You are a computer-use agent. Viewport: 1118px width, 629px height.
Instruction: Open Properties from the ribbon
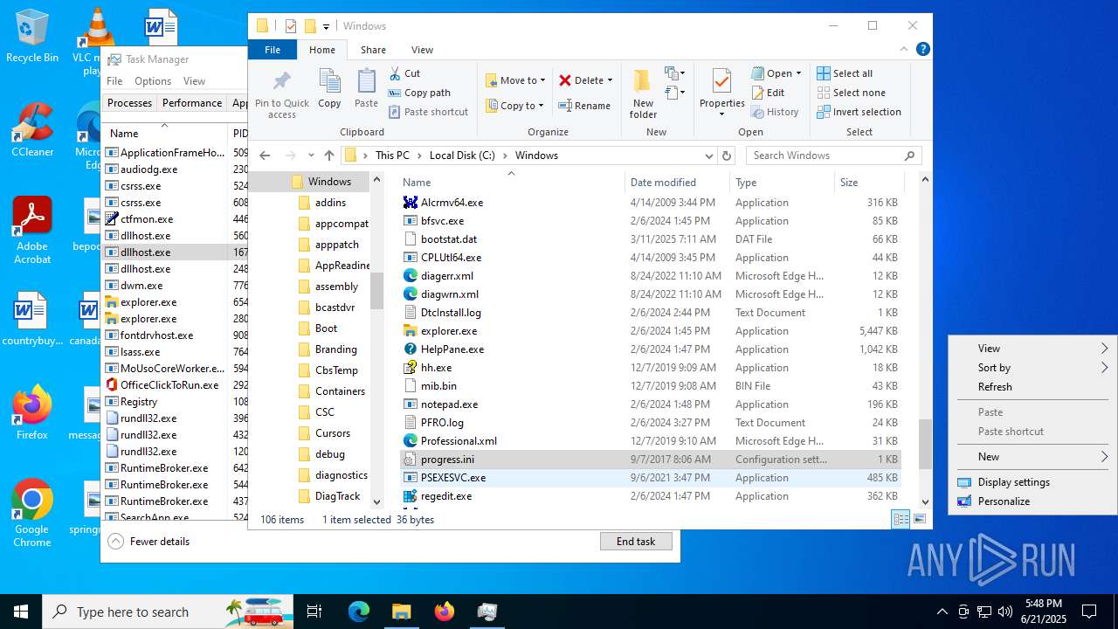coord(721,94)
